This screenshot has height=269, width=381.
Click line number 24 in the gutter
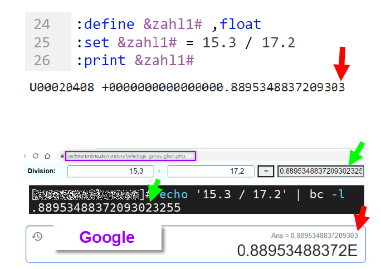(42, 25)
